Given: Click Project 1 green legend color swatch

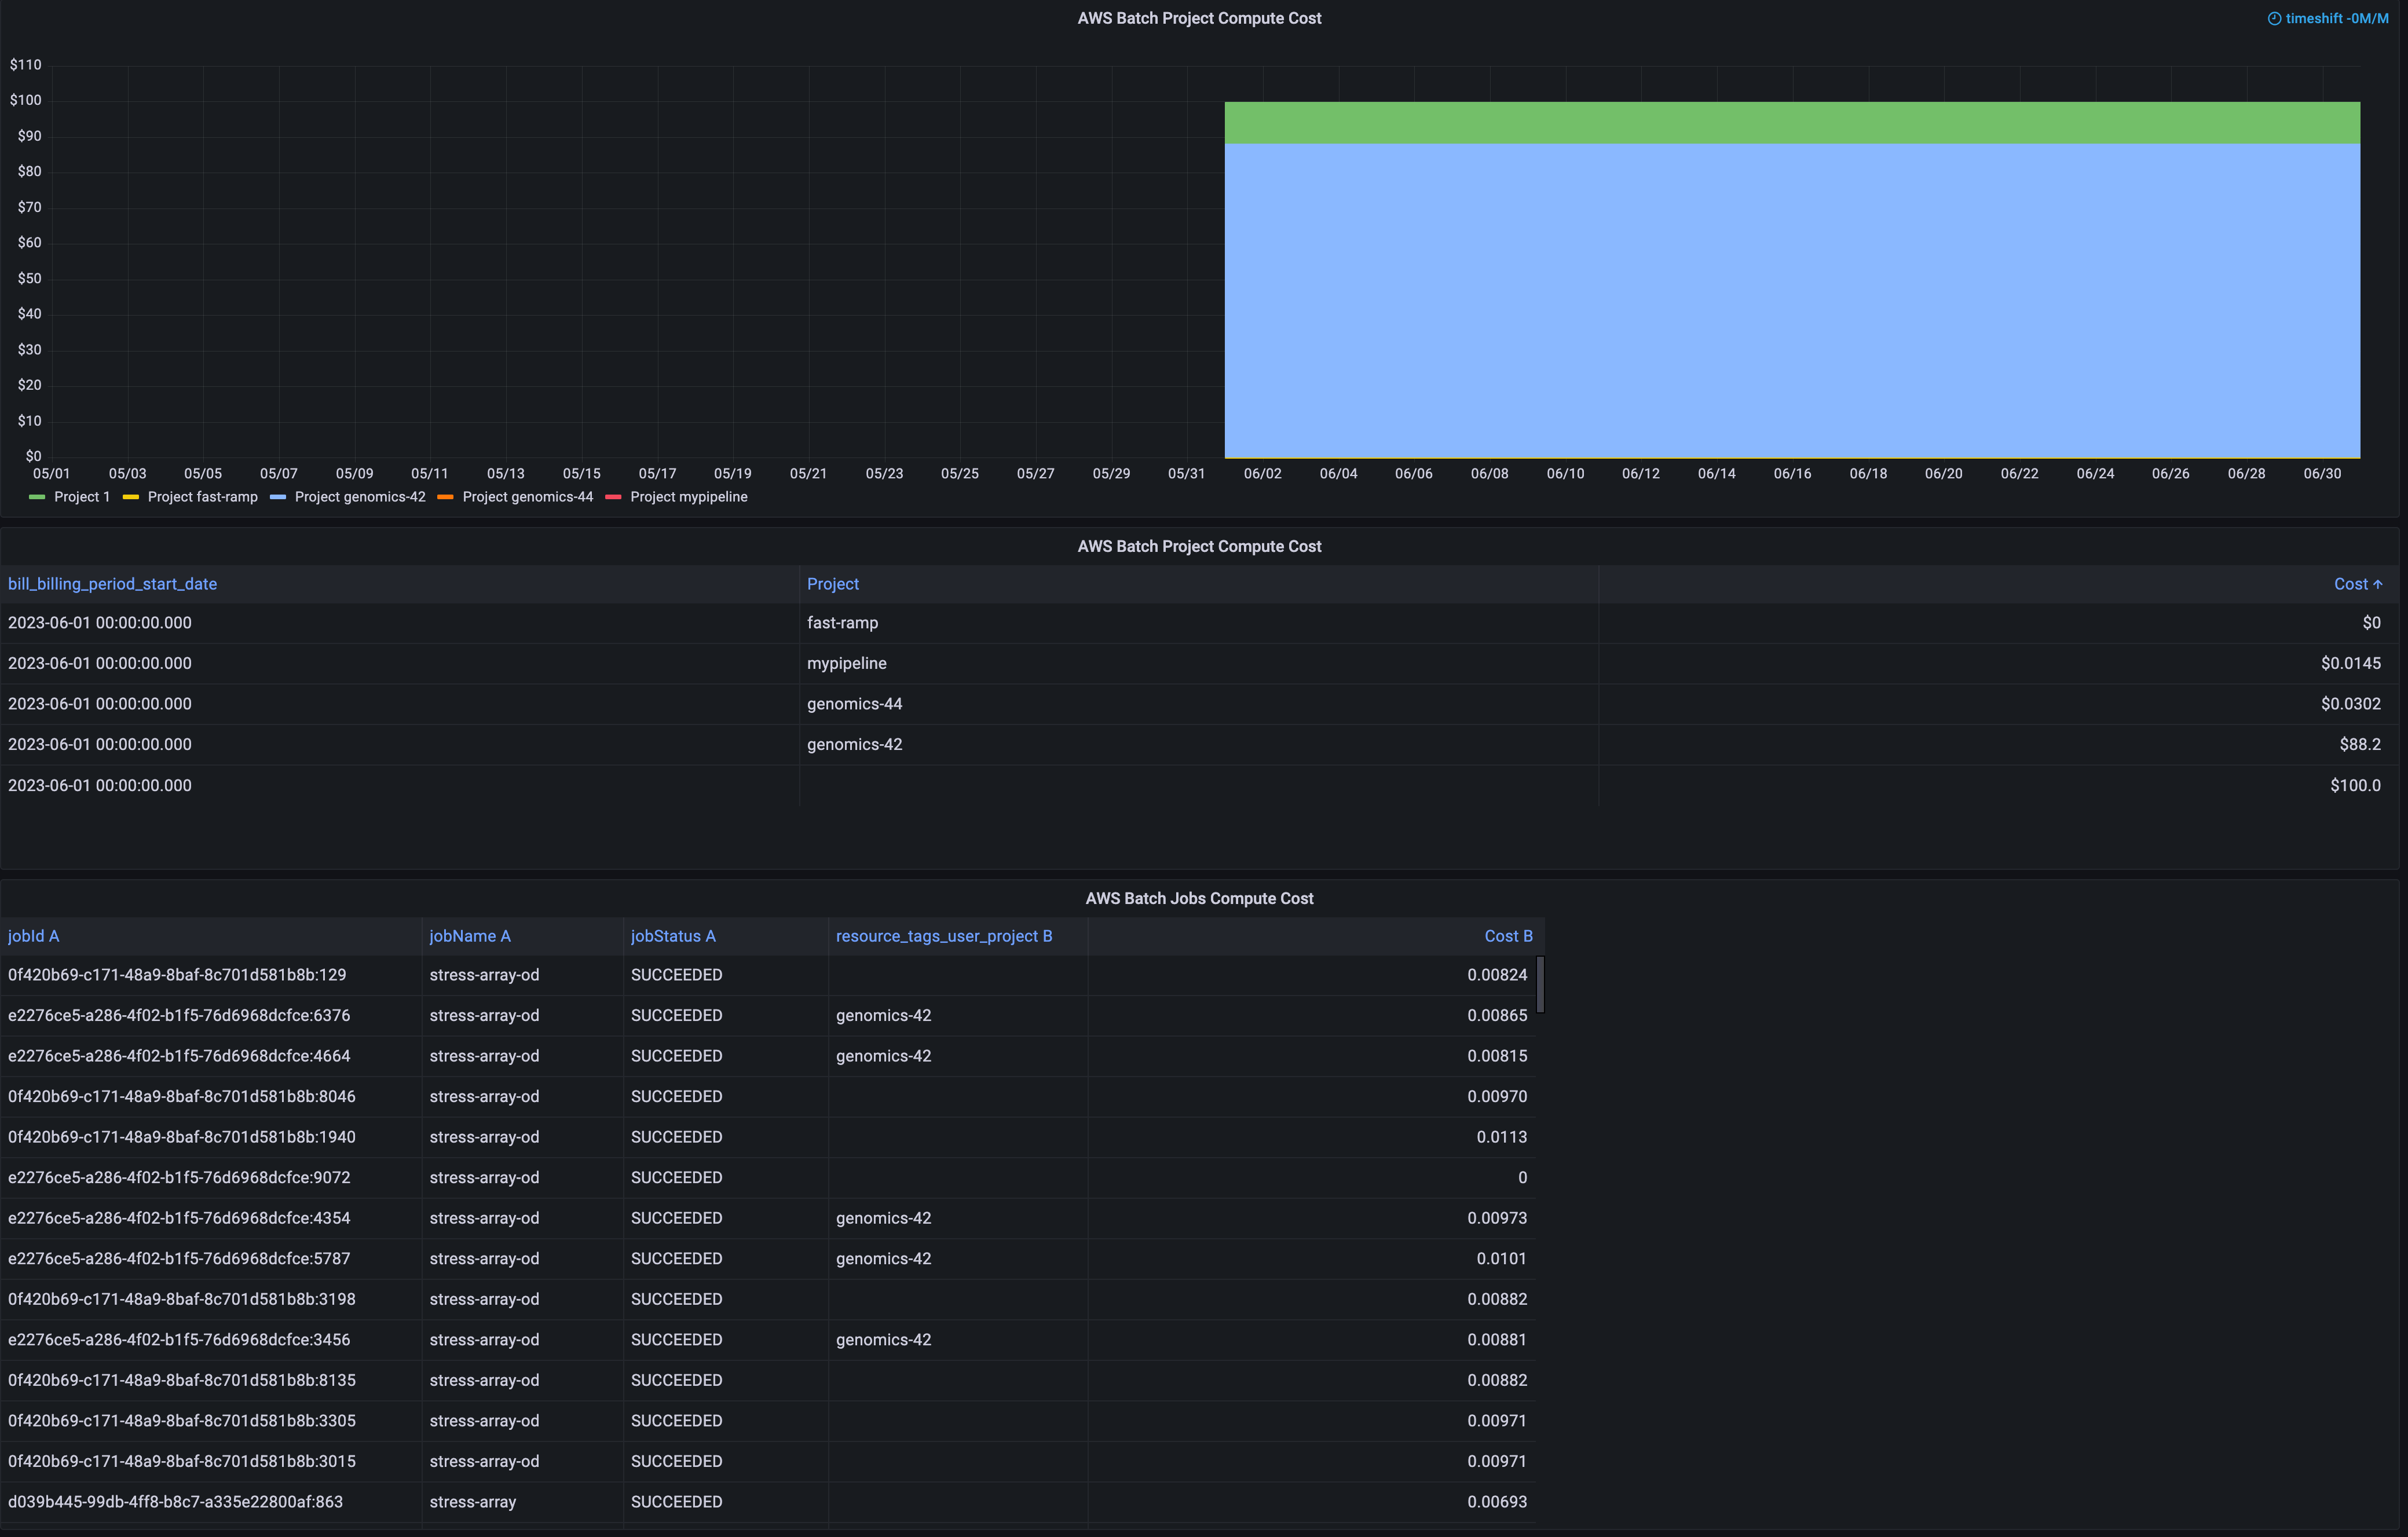Looking at the screenshot, I should click(37, 497).
